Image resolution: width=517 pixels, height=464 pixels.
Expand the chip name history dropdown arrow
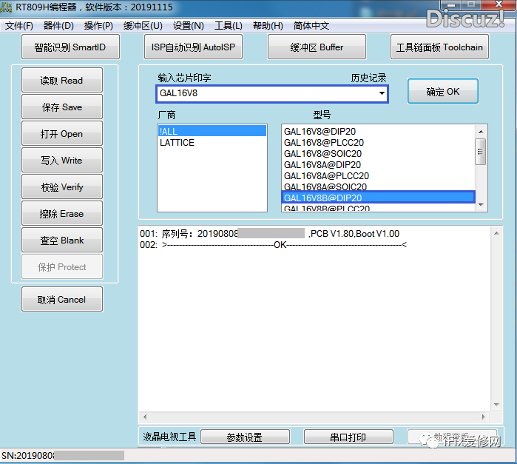(x=382, y=93)
